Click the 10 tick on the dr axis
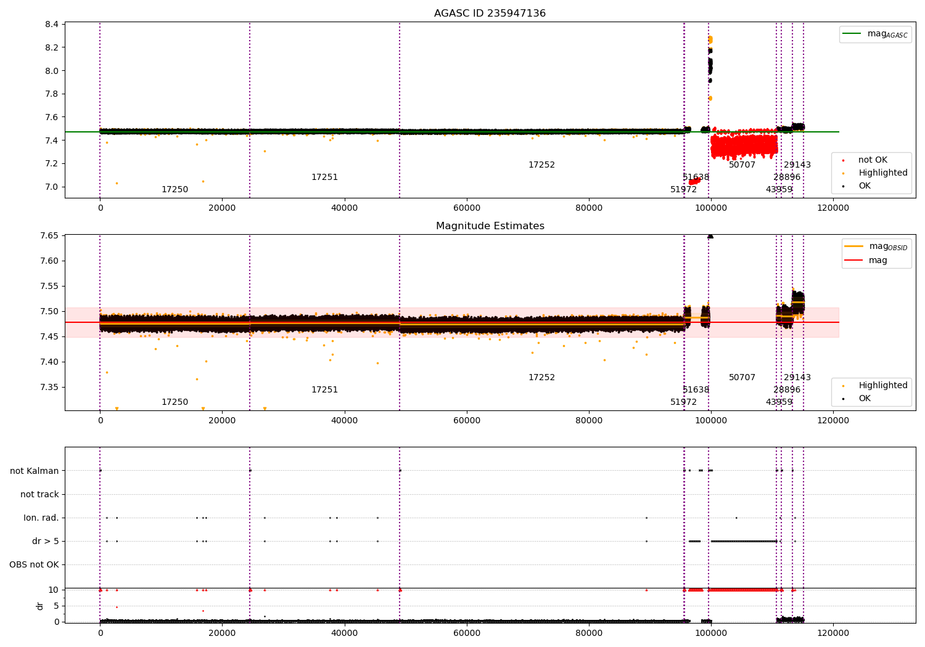Image resolution: width=925 pixels, height=647 pixels. (54, 590)
